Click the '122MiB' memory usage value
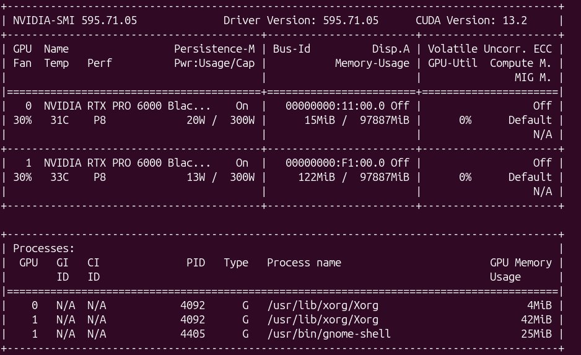 (317, 177)
